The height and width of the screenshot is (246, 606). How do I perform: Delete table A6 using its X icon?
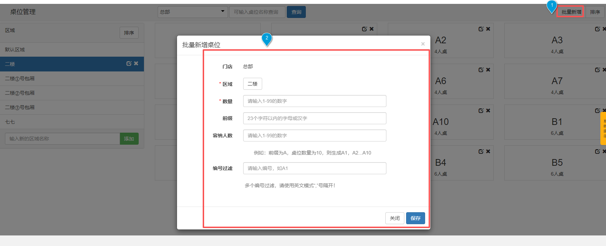[488, 70]
